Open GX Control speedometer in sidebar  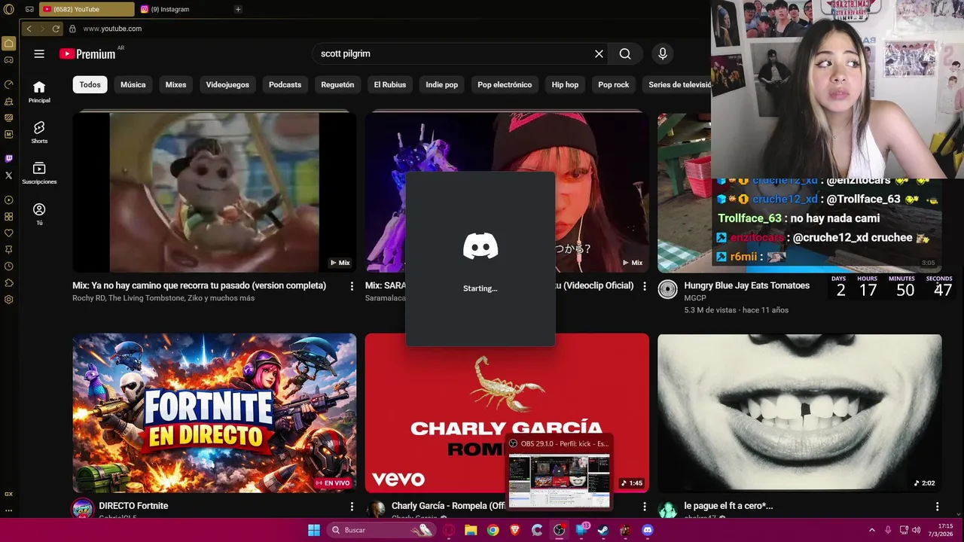pyautogui.click(x=9, y=84)
